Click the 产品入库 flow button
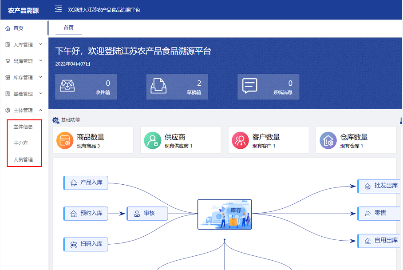403x270 pixels. pos(87,183)
